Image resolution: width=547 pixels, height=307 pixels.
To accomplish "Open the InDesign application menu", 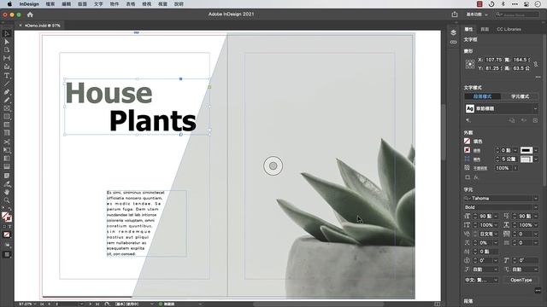I will pyautogui.click(x=29, y=4).
